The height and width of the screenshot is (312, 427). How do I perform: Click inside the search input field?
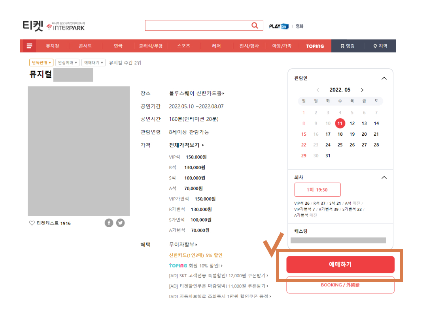pyautogui.click(x=198, y=25)
